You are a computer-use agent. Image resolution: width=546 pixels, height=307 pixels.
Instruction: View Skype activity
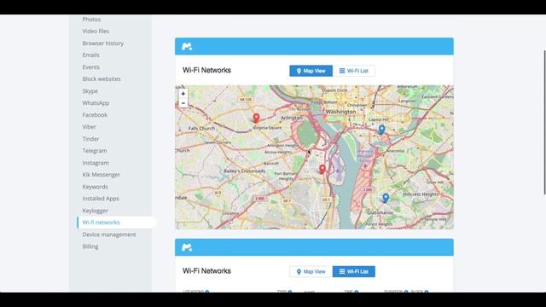(x=90, y=91)
